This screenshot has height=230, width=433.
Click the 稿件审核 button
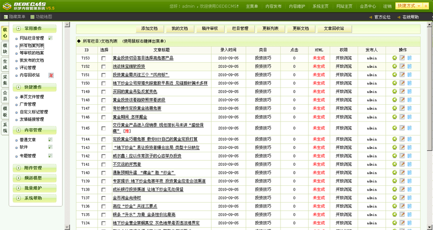tap(210, 29)
